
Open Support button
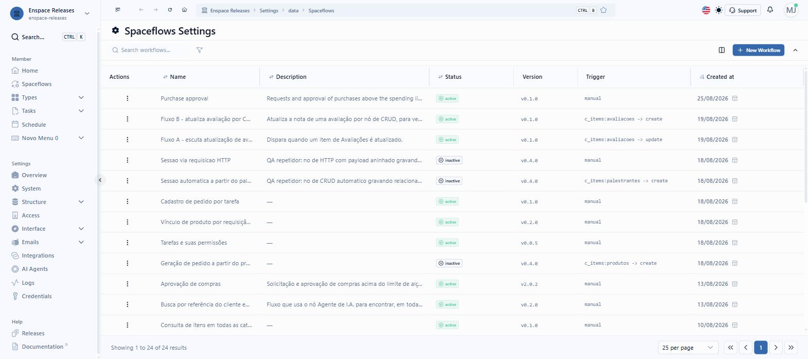[x=743, y=10]
